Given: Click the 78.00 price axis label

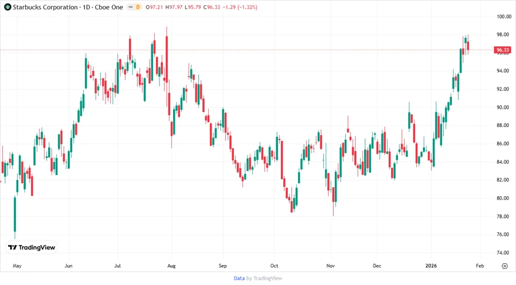Looking at the screenshot, I should coord(503,216).
